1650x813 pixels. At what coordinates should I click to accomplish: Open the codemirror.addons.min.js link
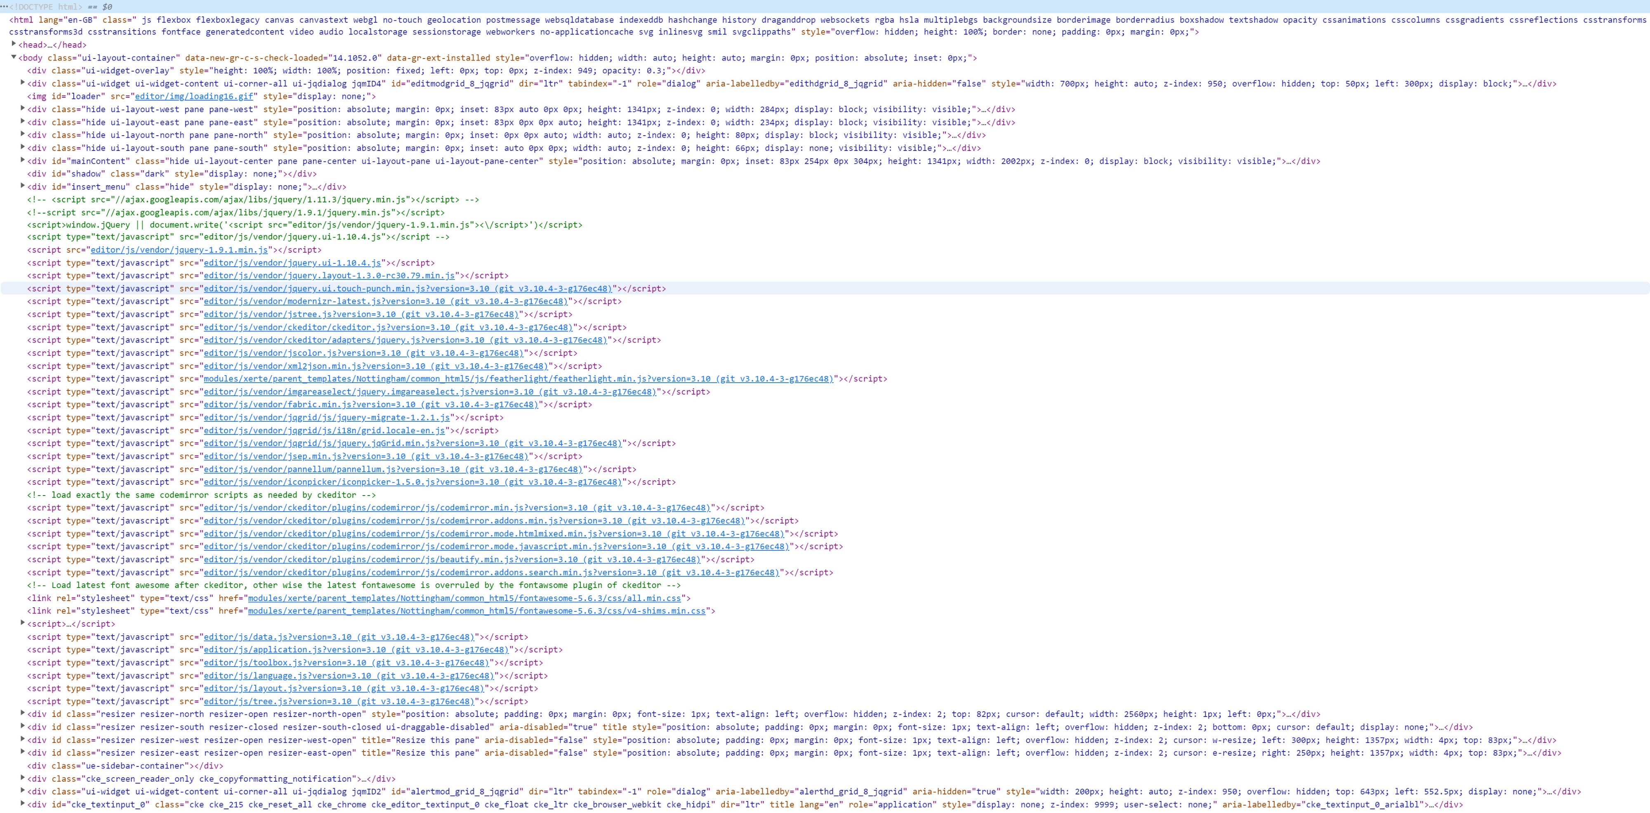coord(475,520)
